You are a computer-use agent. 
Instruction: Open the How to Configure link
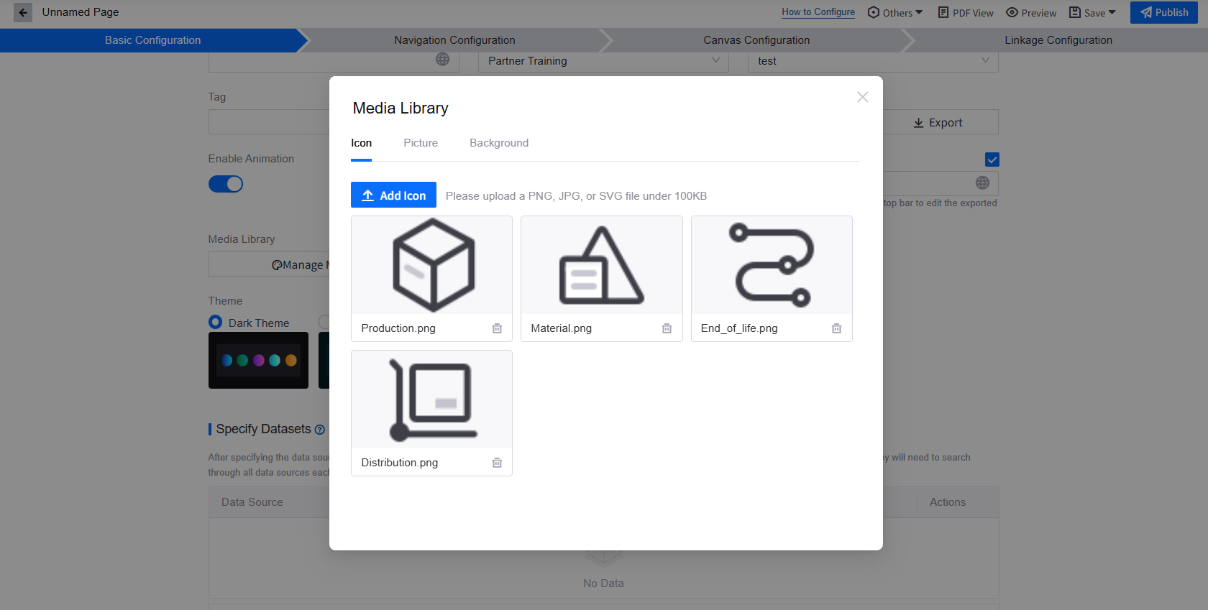(x=818, y=12)
